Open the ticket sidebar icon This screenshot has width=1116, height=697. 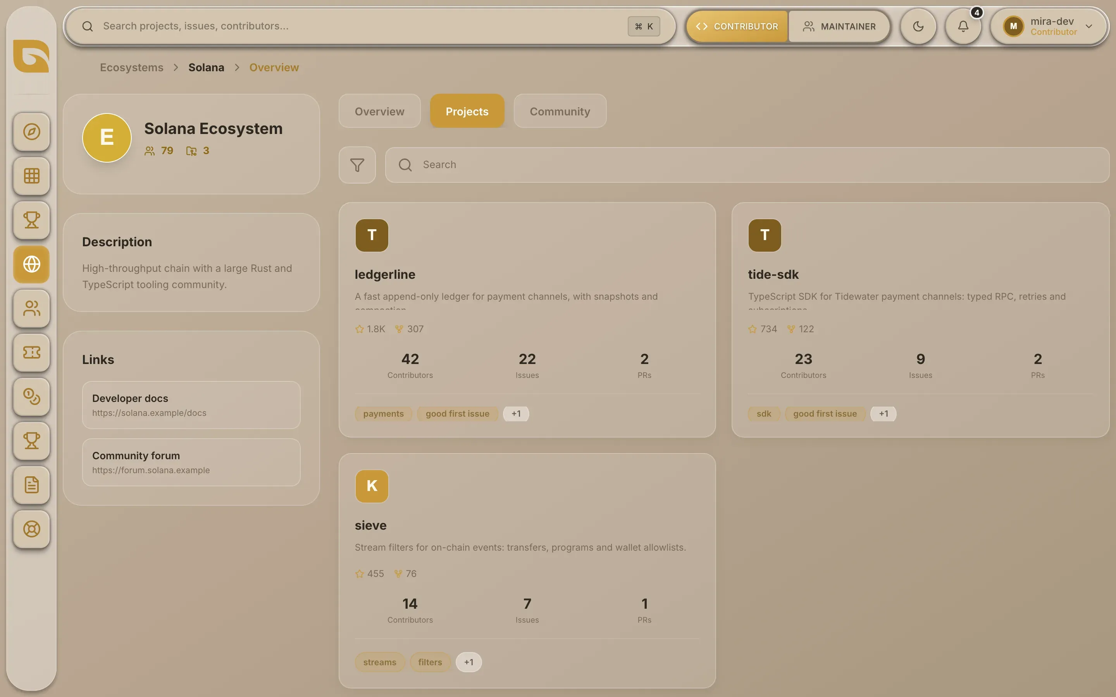(31, 353)
